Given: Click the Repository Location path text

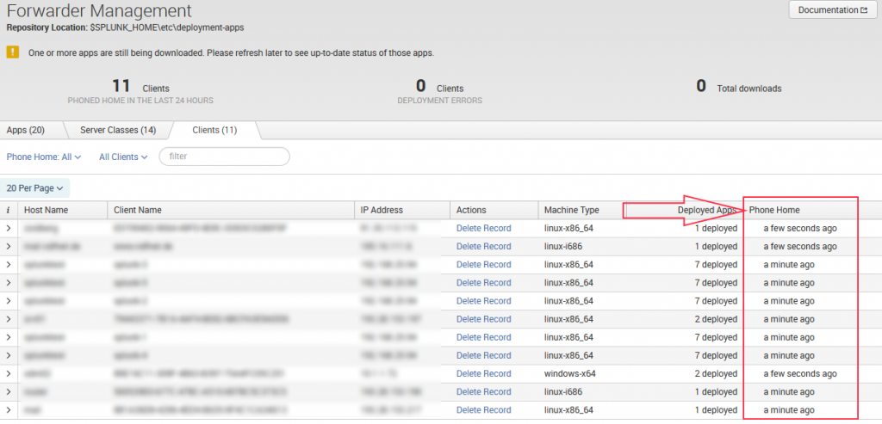Looking at the screenshot, I should click(167, 27).
